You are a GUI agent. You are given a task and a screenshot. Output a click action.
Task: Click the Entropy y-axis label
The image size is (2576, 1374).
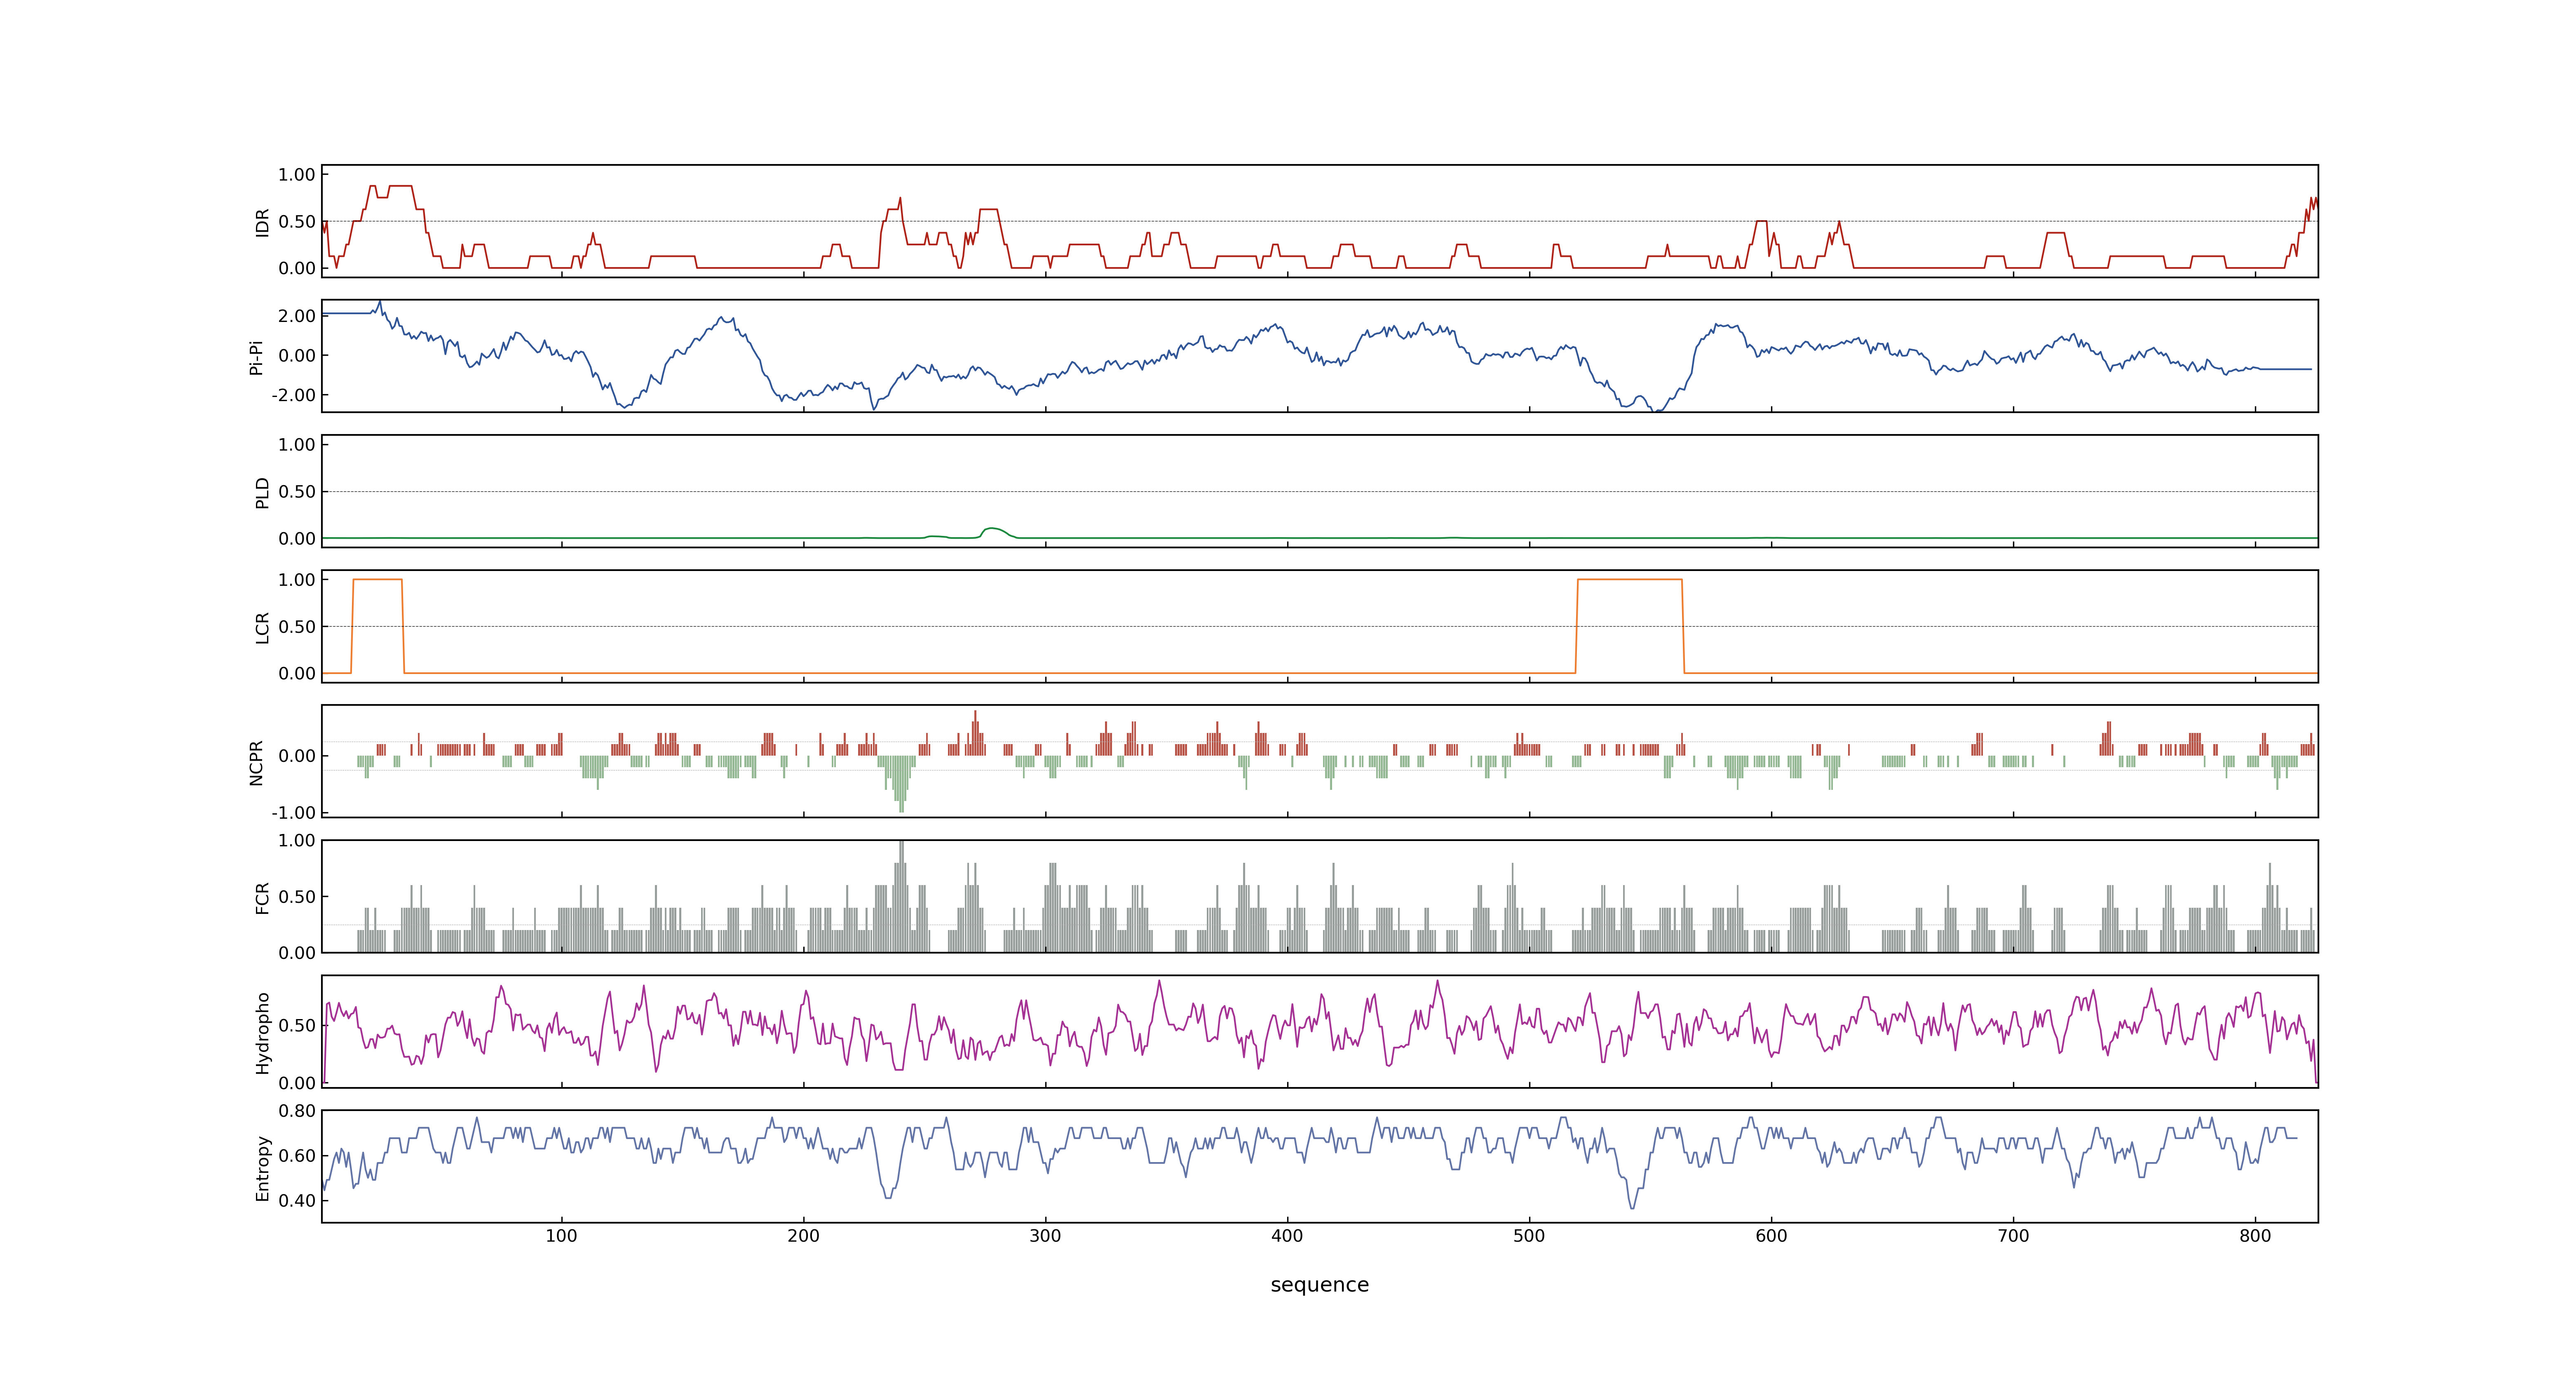click(262, 1167)
